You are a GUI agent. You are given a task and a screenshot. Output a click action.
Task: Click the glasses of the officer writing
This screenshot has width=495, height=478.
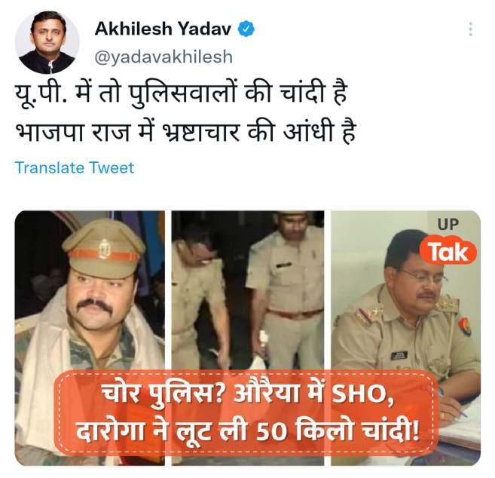tap(423, 277)
